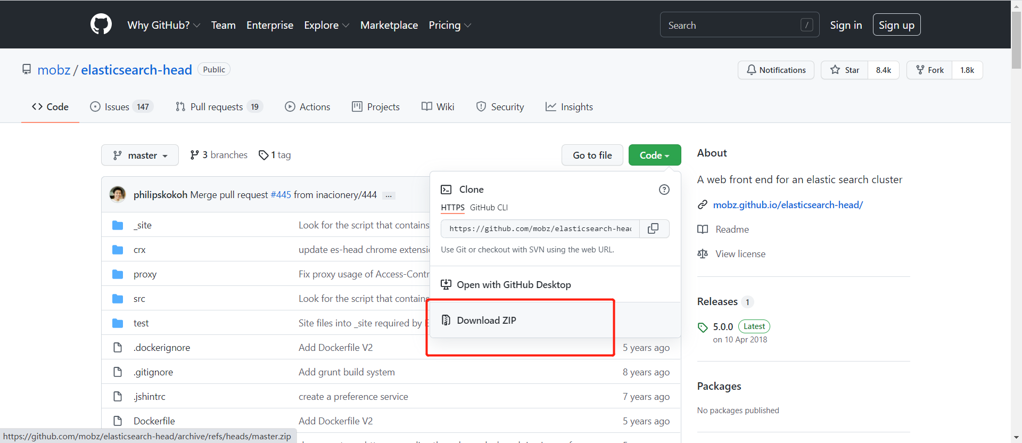Click the 5.0.0 release tag icon

pos(703,327)
